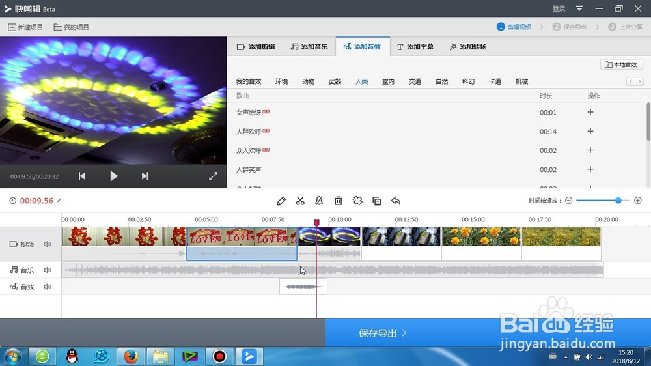Screen dimensions: 651x366
Task: Add the 人群欢呼 sound effect
Action: pyautogui.click(x=590, y=132)
